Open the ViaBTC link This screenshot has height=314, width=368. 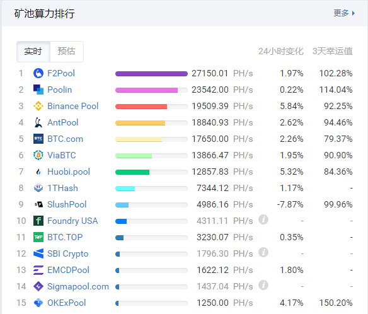[62, 155]
